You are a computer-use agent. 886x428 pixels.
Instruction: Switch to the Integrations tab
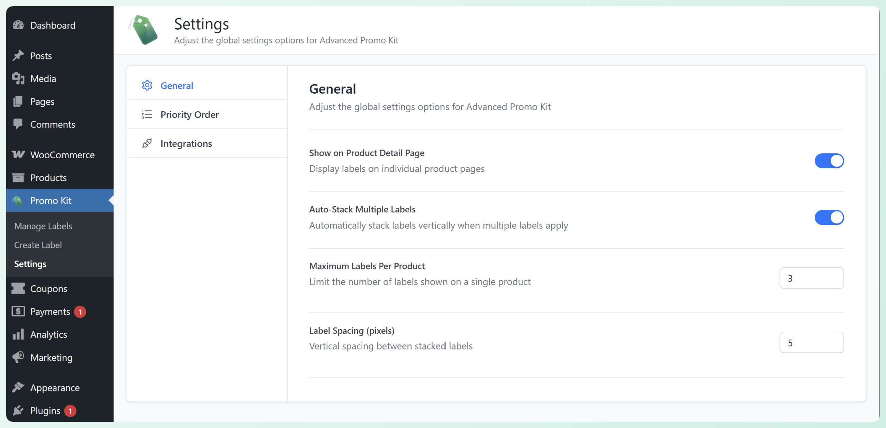[186, 144]
